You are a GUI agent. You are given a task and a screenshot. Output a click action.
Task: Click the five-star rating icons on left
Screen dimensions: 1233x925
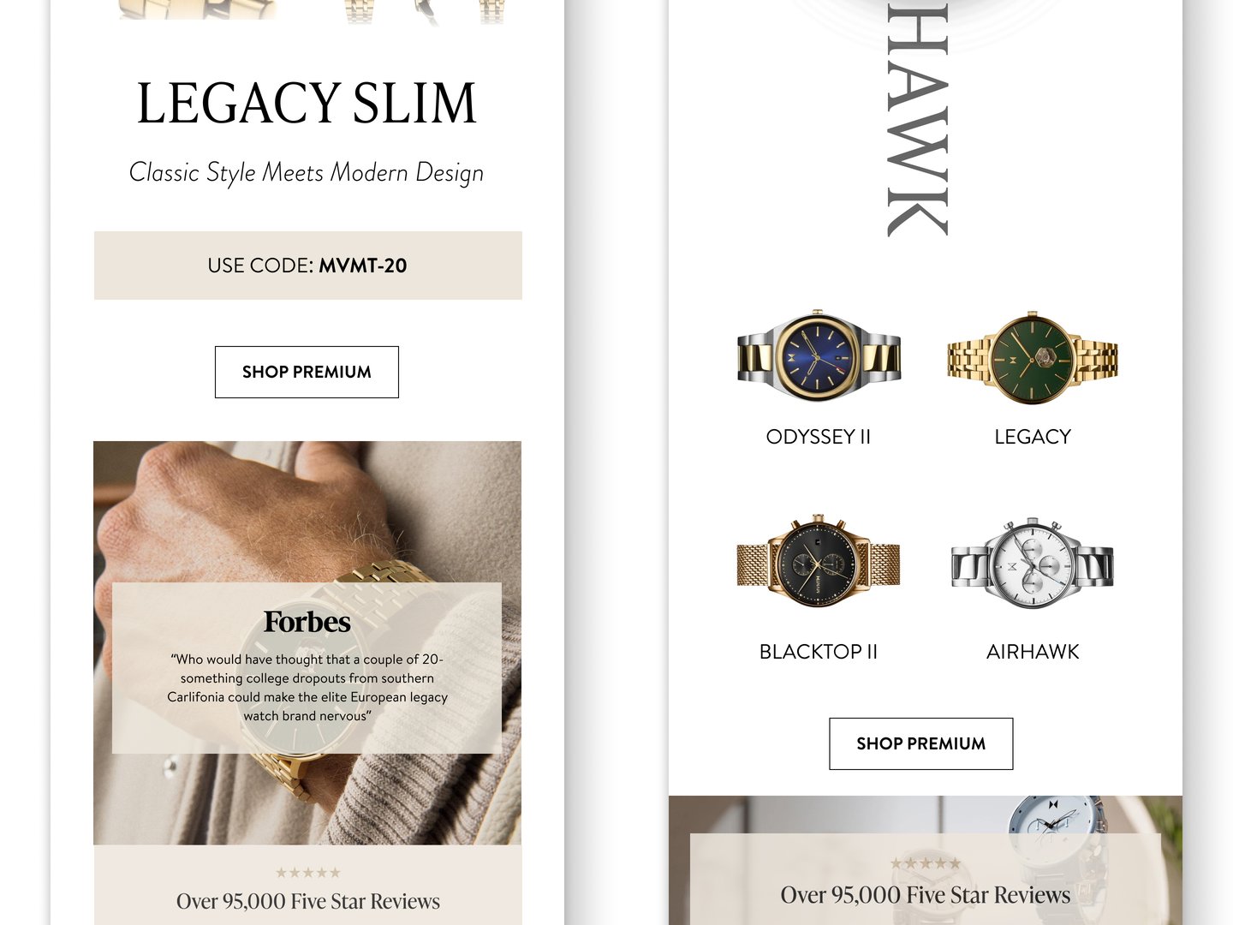[308, 873]
